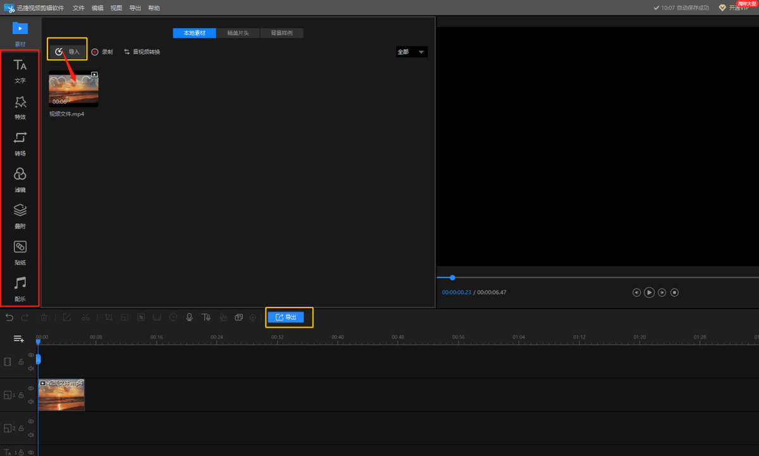This screenshot has height=456, width=759.
Task: Click the 视频文件.mp4 file name label
Action: coord(67,114)
